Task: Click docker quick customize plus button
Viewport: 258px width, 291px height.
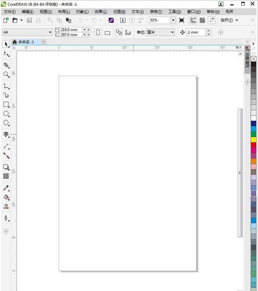Action: coord(247,82)
